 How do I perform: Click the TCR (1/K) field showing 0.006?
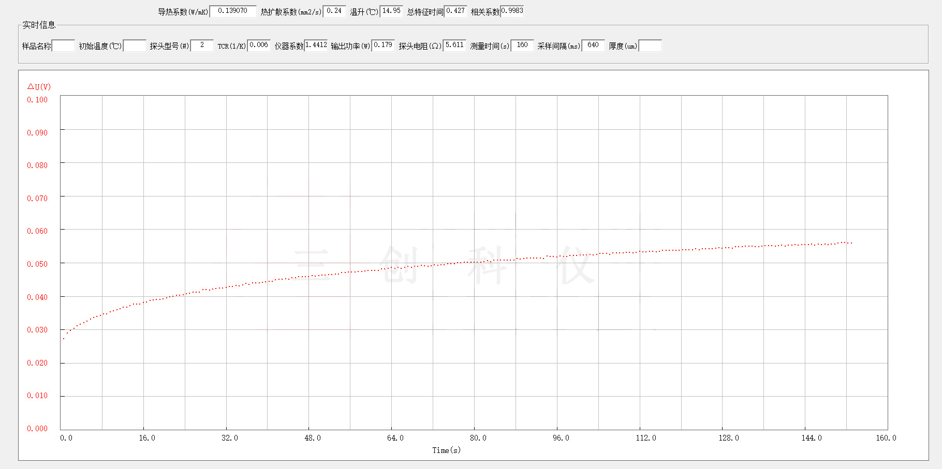click(x=259, y=46)
